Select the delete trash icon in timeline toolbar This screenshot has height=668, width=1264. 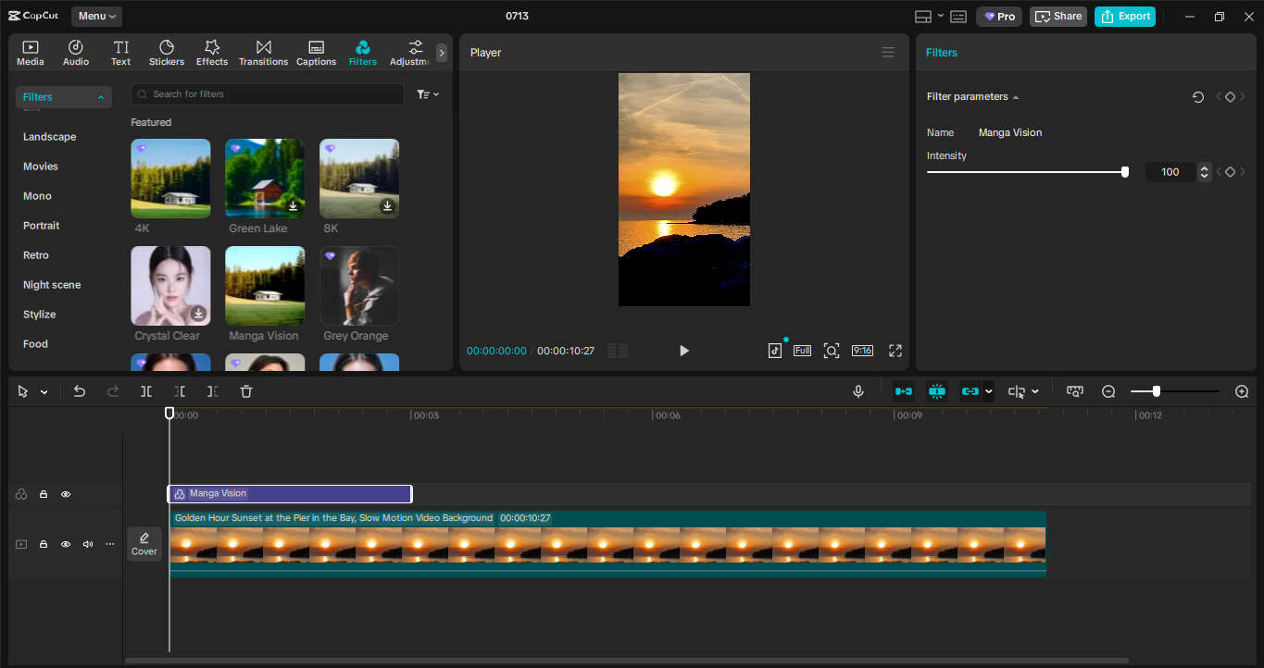[245, 391]
